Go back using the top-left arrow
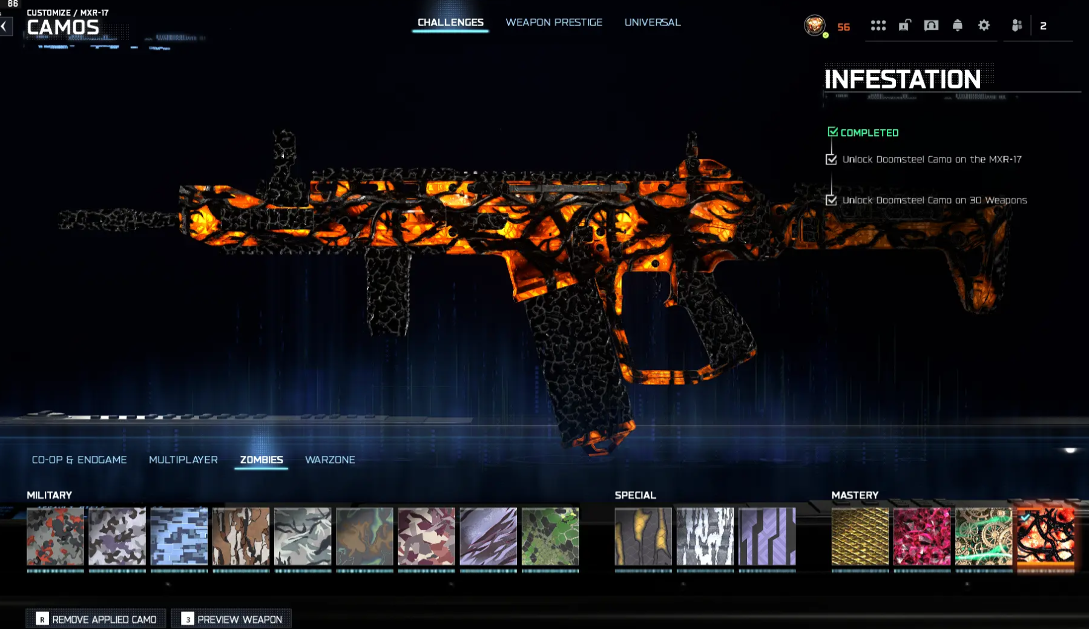1089x629 pixels. click(5, 26)
